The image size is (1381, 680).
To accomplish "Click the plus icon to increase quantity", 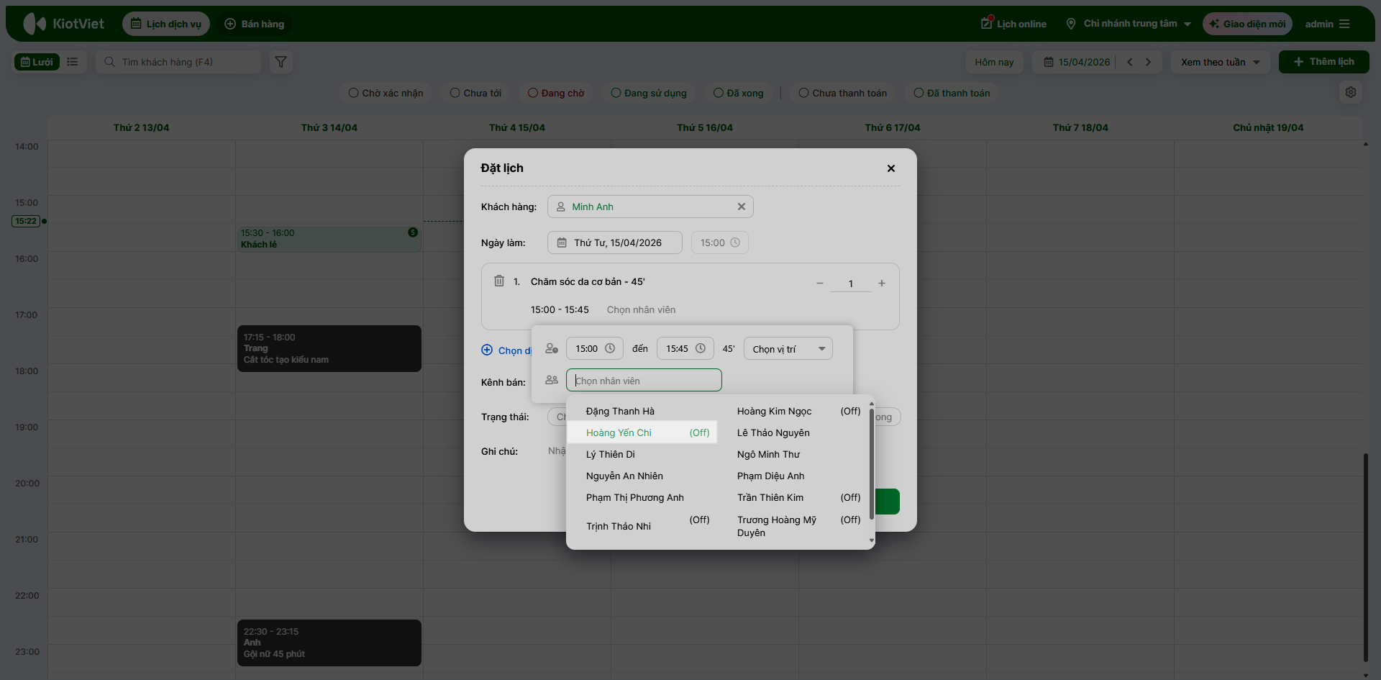I will pos(882,284).
